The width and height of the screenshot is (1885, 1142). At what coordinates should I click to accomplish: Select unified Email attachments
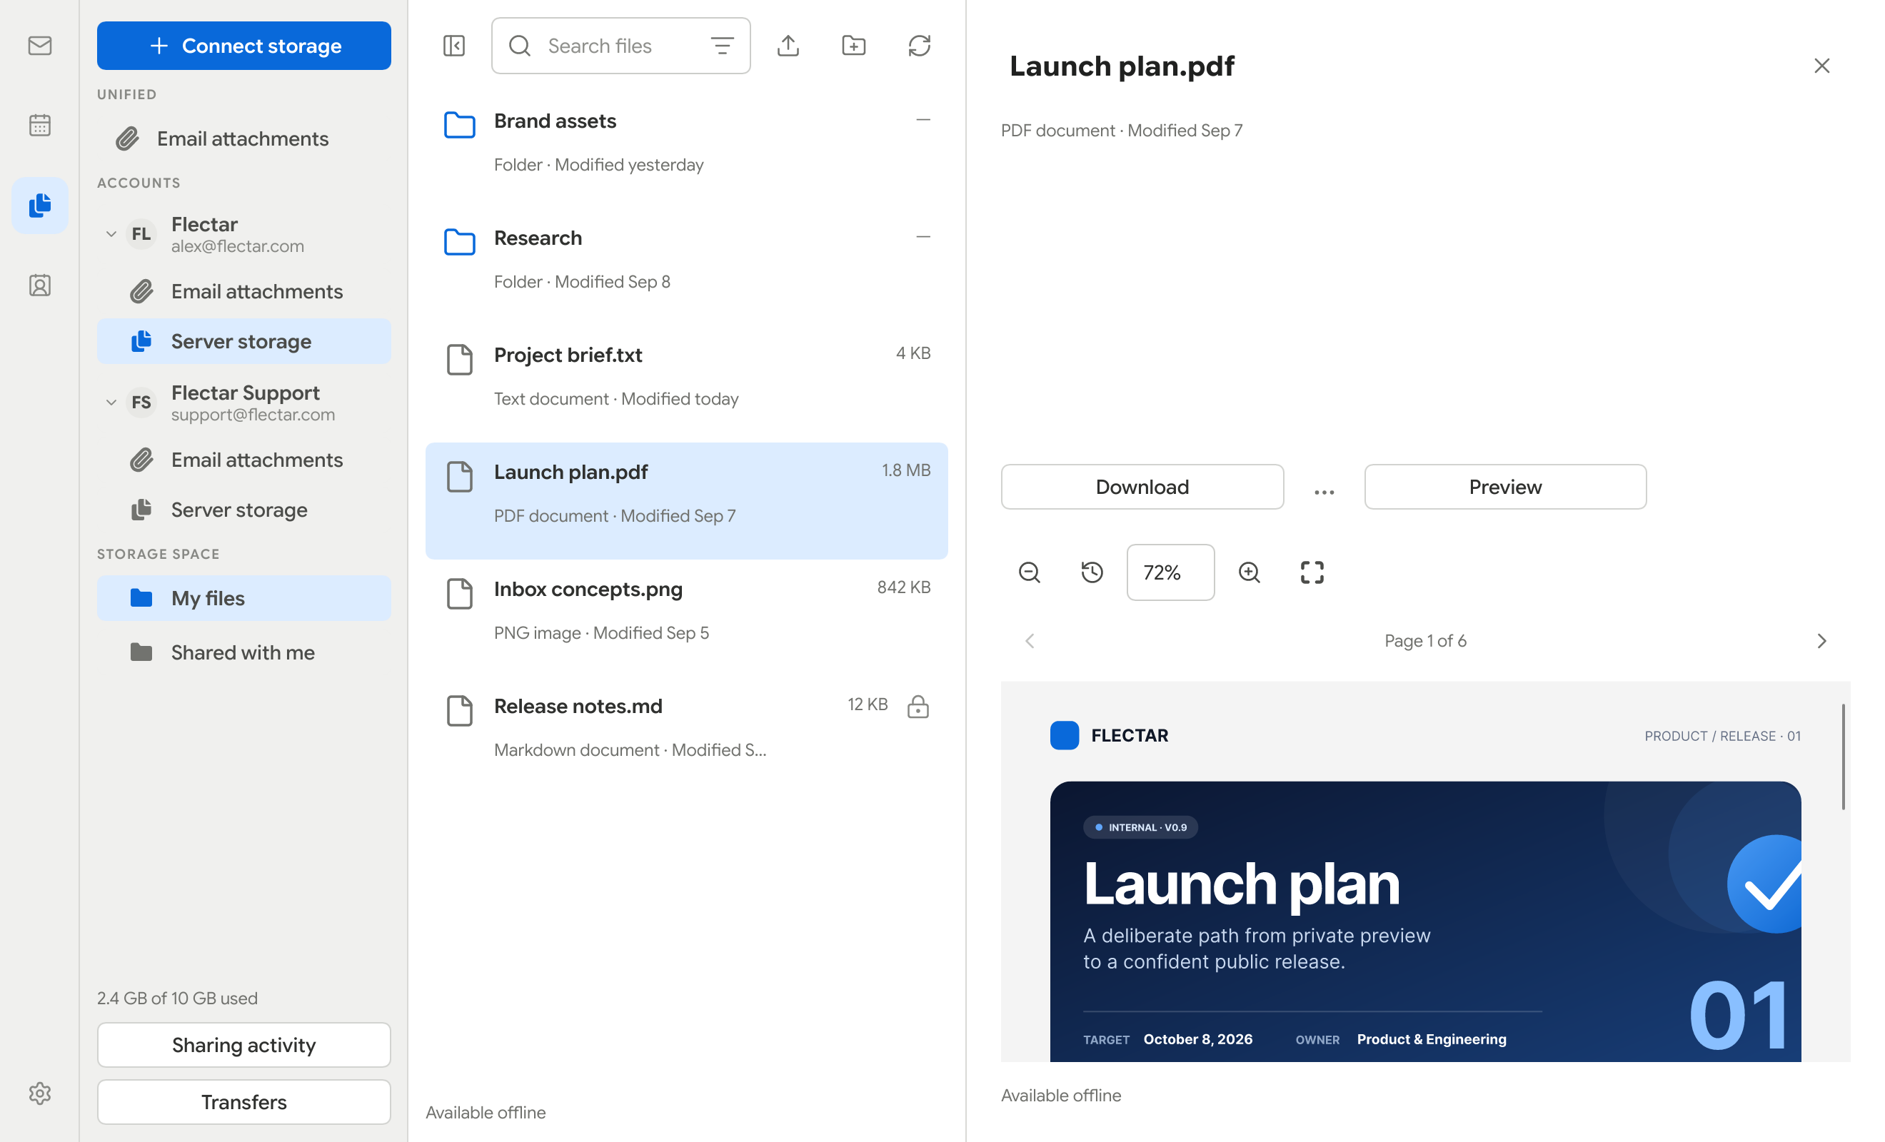pyautogui.click(x=244, y=138)
